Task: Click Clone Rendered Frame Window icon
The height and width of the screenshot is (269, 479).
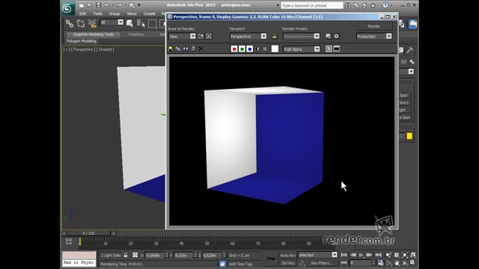Action: pyautogui.click(x=186, y=49)
